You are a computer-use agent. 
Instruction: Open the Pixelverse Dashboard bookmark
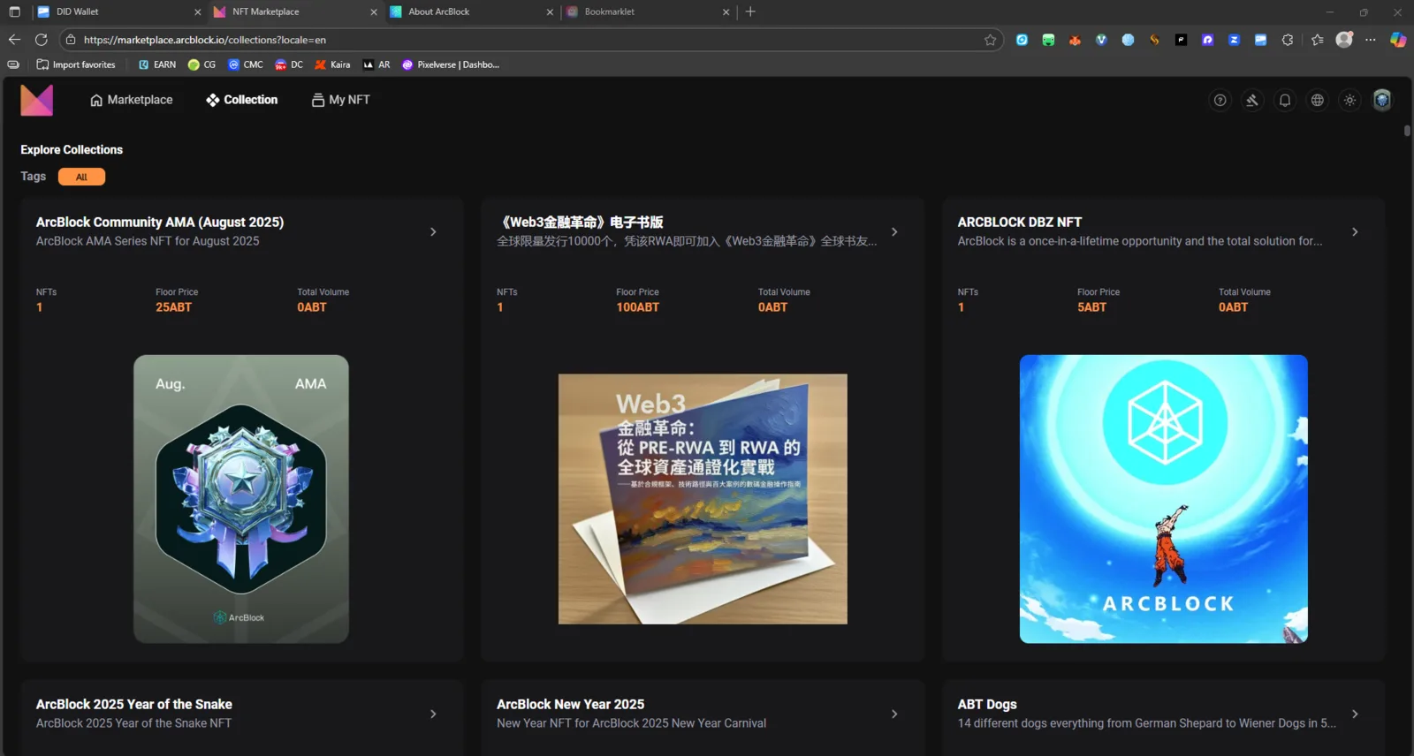(451, 64)
